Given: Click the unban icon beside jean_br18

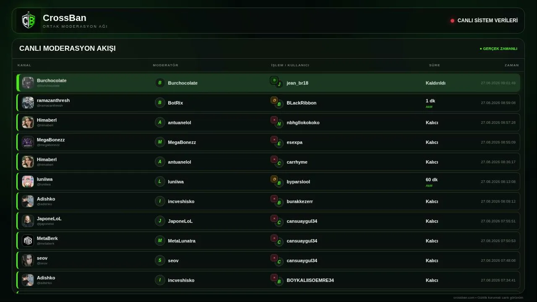Looking at the screenshot, I should point(274,80).
